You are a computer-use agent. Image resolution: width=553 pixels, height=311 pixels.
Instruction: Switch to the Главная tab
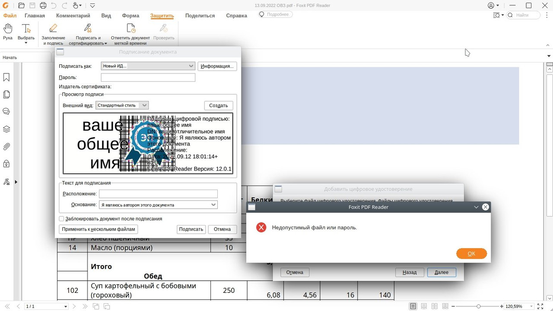[x=35, y=16]
